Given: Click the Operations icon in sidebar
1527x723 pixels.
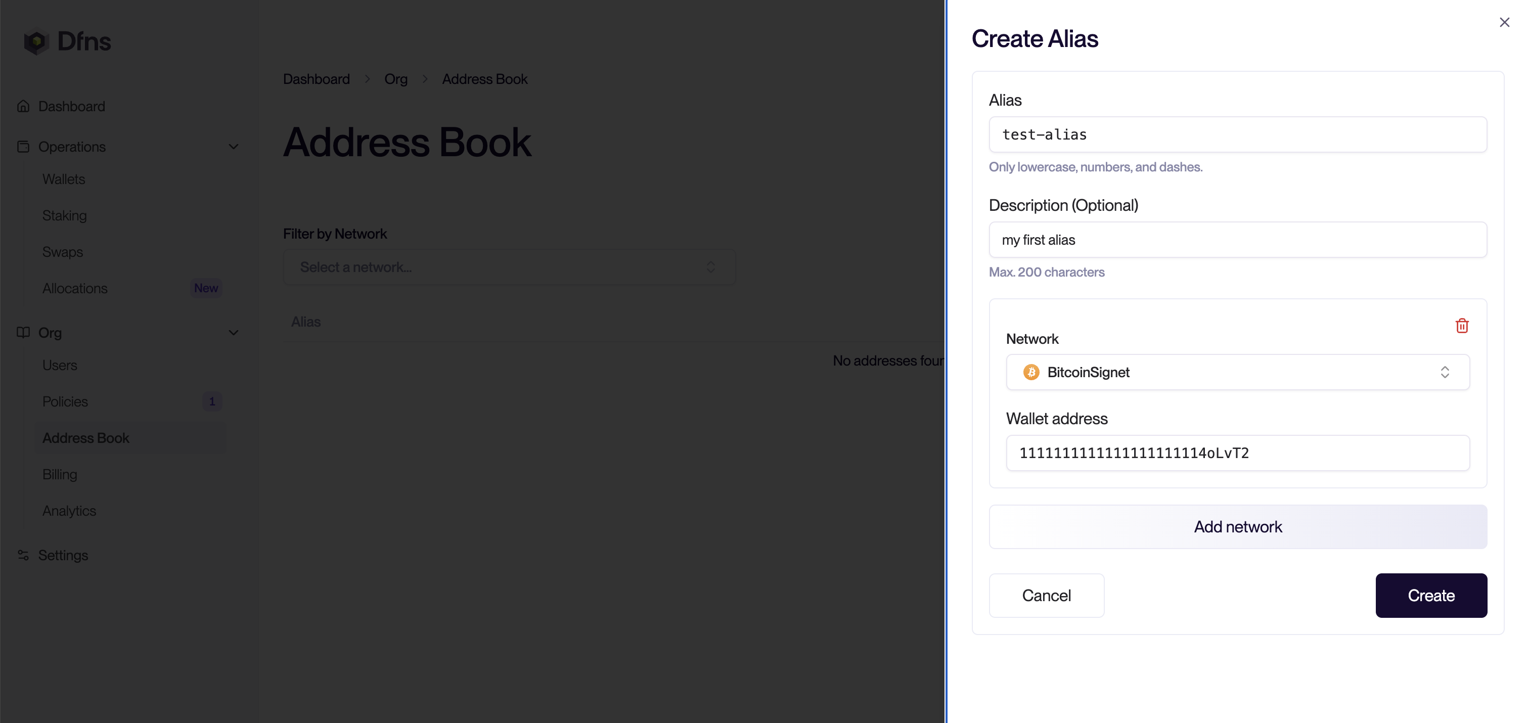Looking at the screenshot, I should tap(23, 147).
